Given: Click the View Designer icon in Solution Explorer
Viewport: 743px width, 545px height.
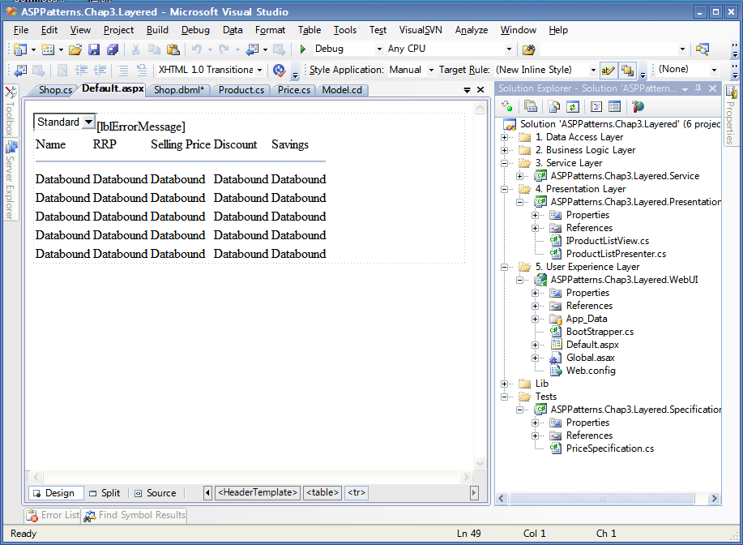Looking at the screenshot, I should pos(614,107).
